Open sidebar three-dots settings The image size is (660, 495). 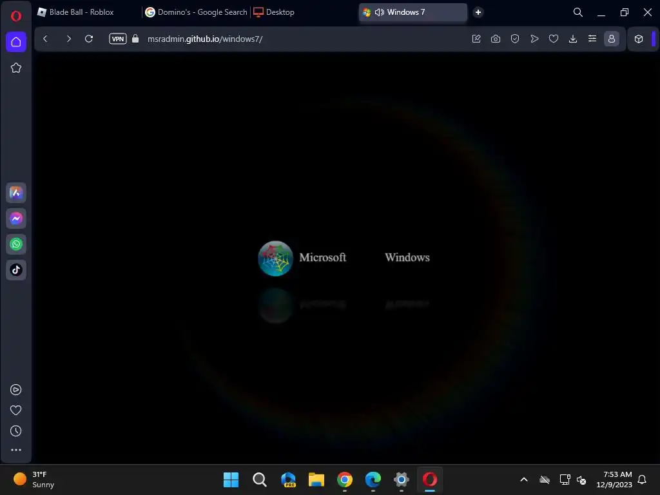pyautogui.click(x=16, y=450)
